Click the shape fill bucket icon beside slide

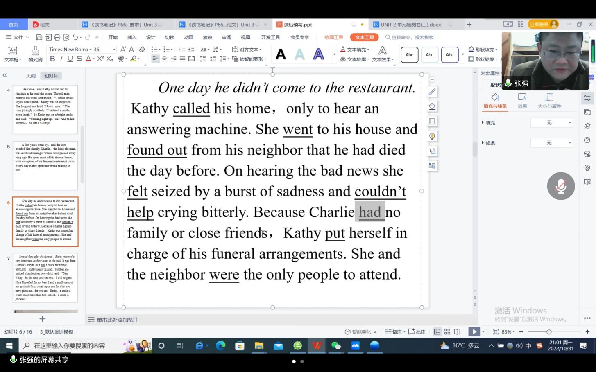coord(432,106)
